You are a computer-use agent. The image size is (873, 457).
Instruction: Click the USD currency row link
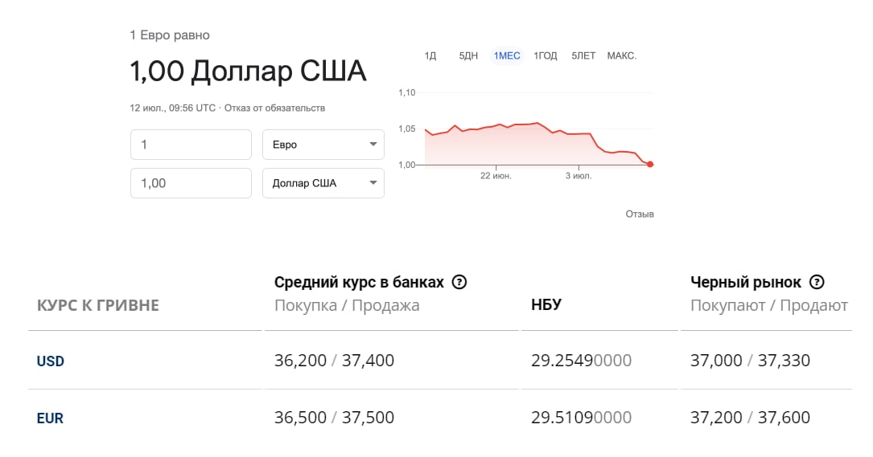coord(50,361)
